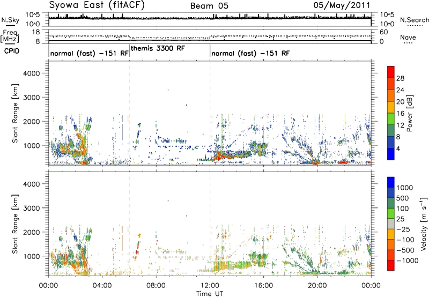Click the '3000' tick of the velocity panel
The height and width of the screenshot is (297, 429).
pos(32,208)
